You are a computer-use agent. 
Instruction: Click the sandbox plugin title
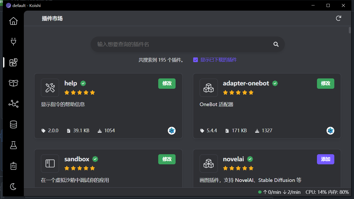click(x=77, y=159)
